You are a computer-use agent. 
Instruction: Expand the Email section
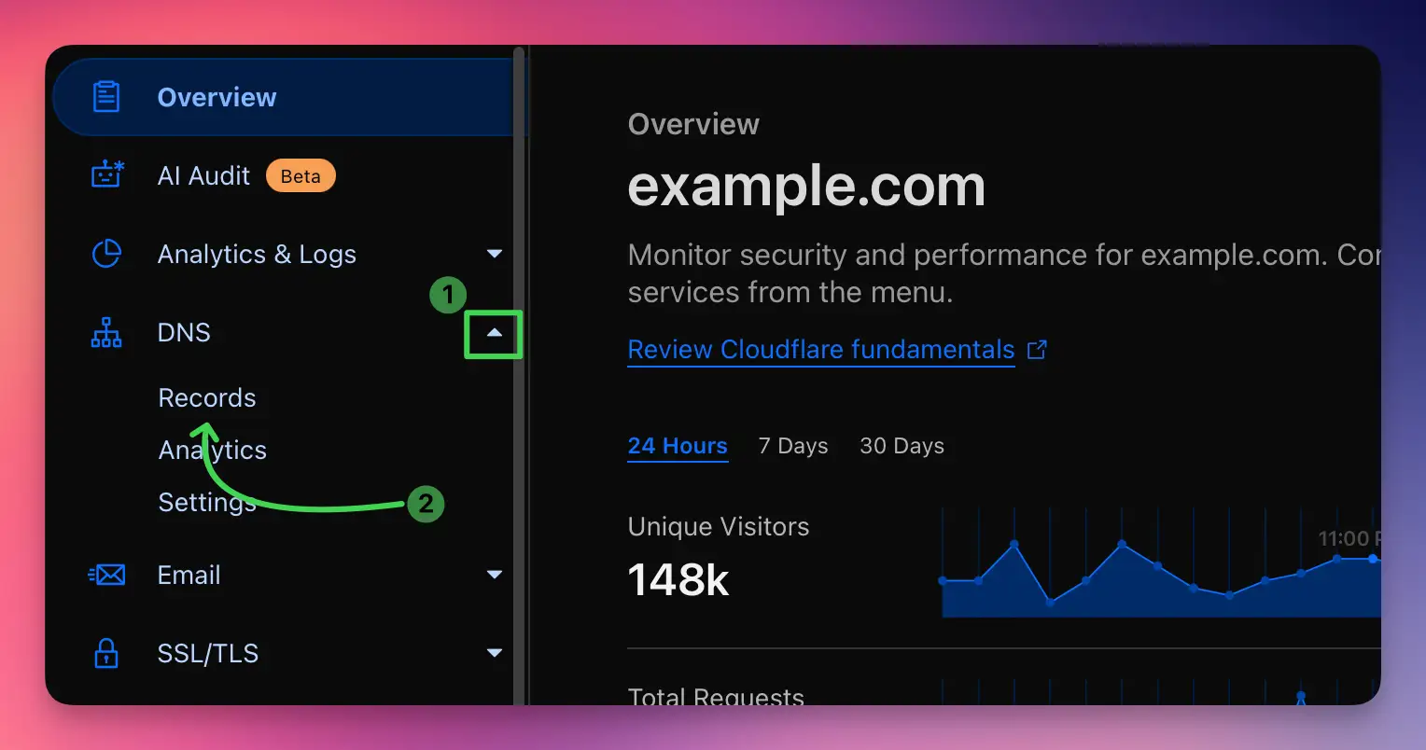coord(495,575)
